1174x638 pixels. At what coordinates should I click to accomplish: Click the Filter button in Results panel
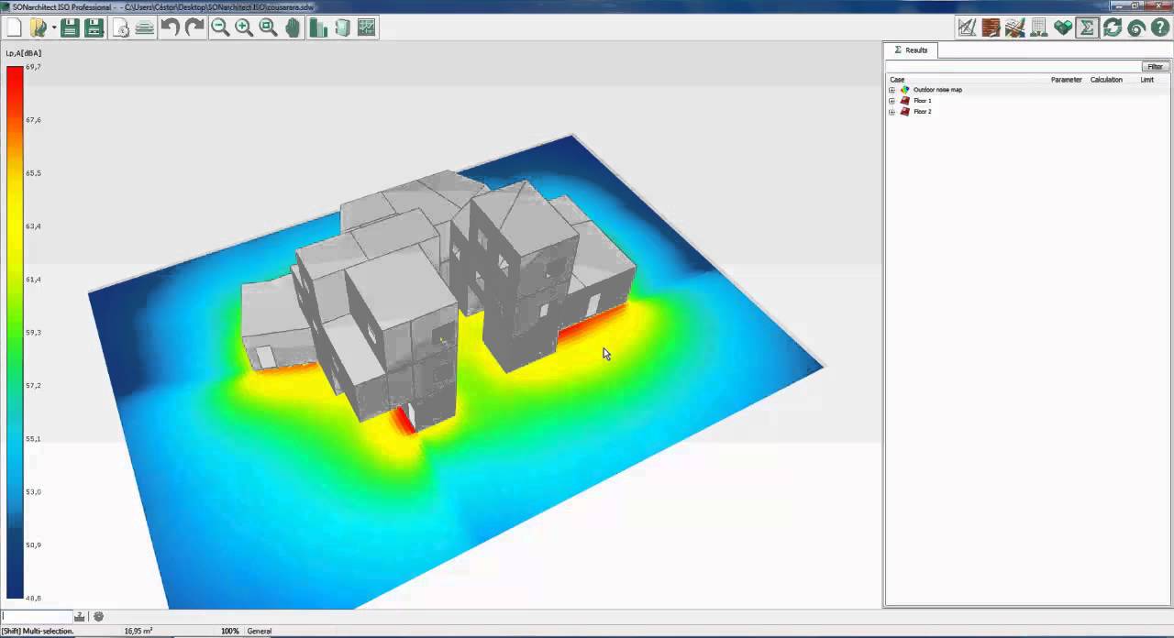(x=1155, y=67)
